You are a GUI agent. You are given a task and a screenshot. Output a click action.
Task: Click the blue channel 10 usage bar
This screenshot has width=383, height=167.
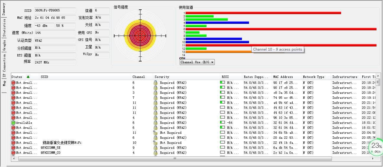click(217, 42)
